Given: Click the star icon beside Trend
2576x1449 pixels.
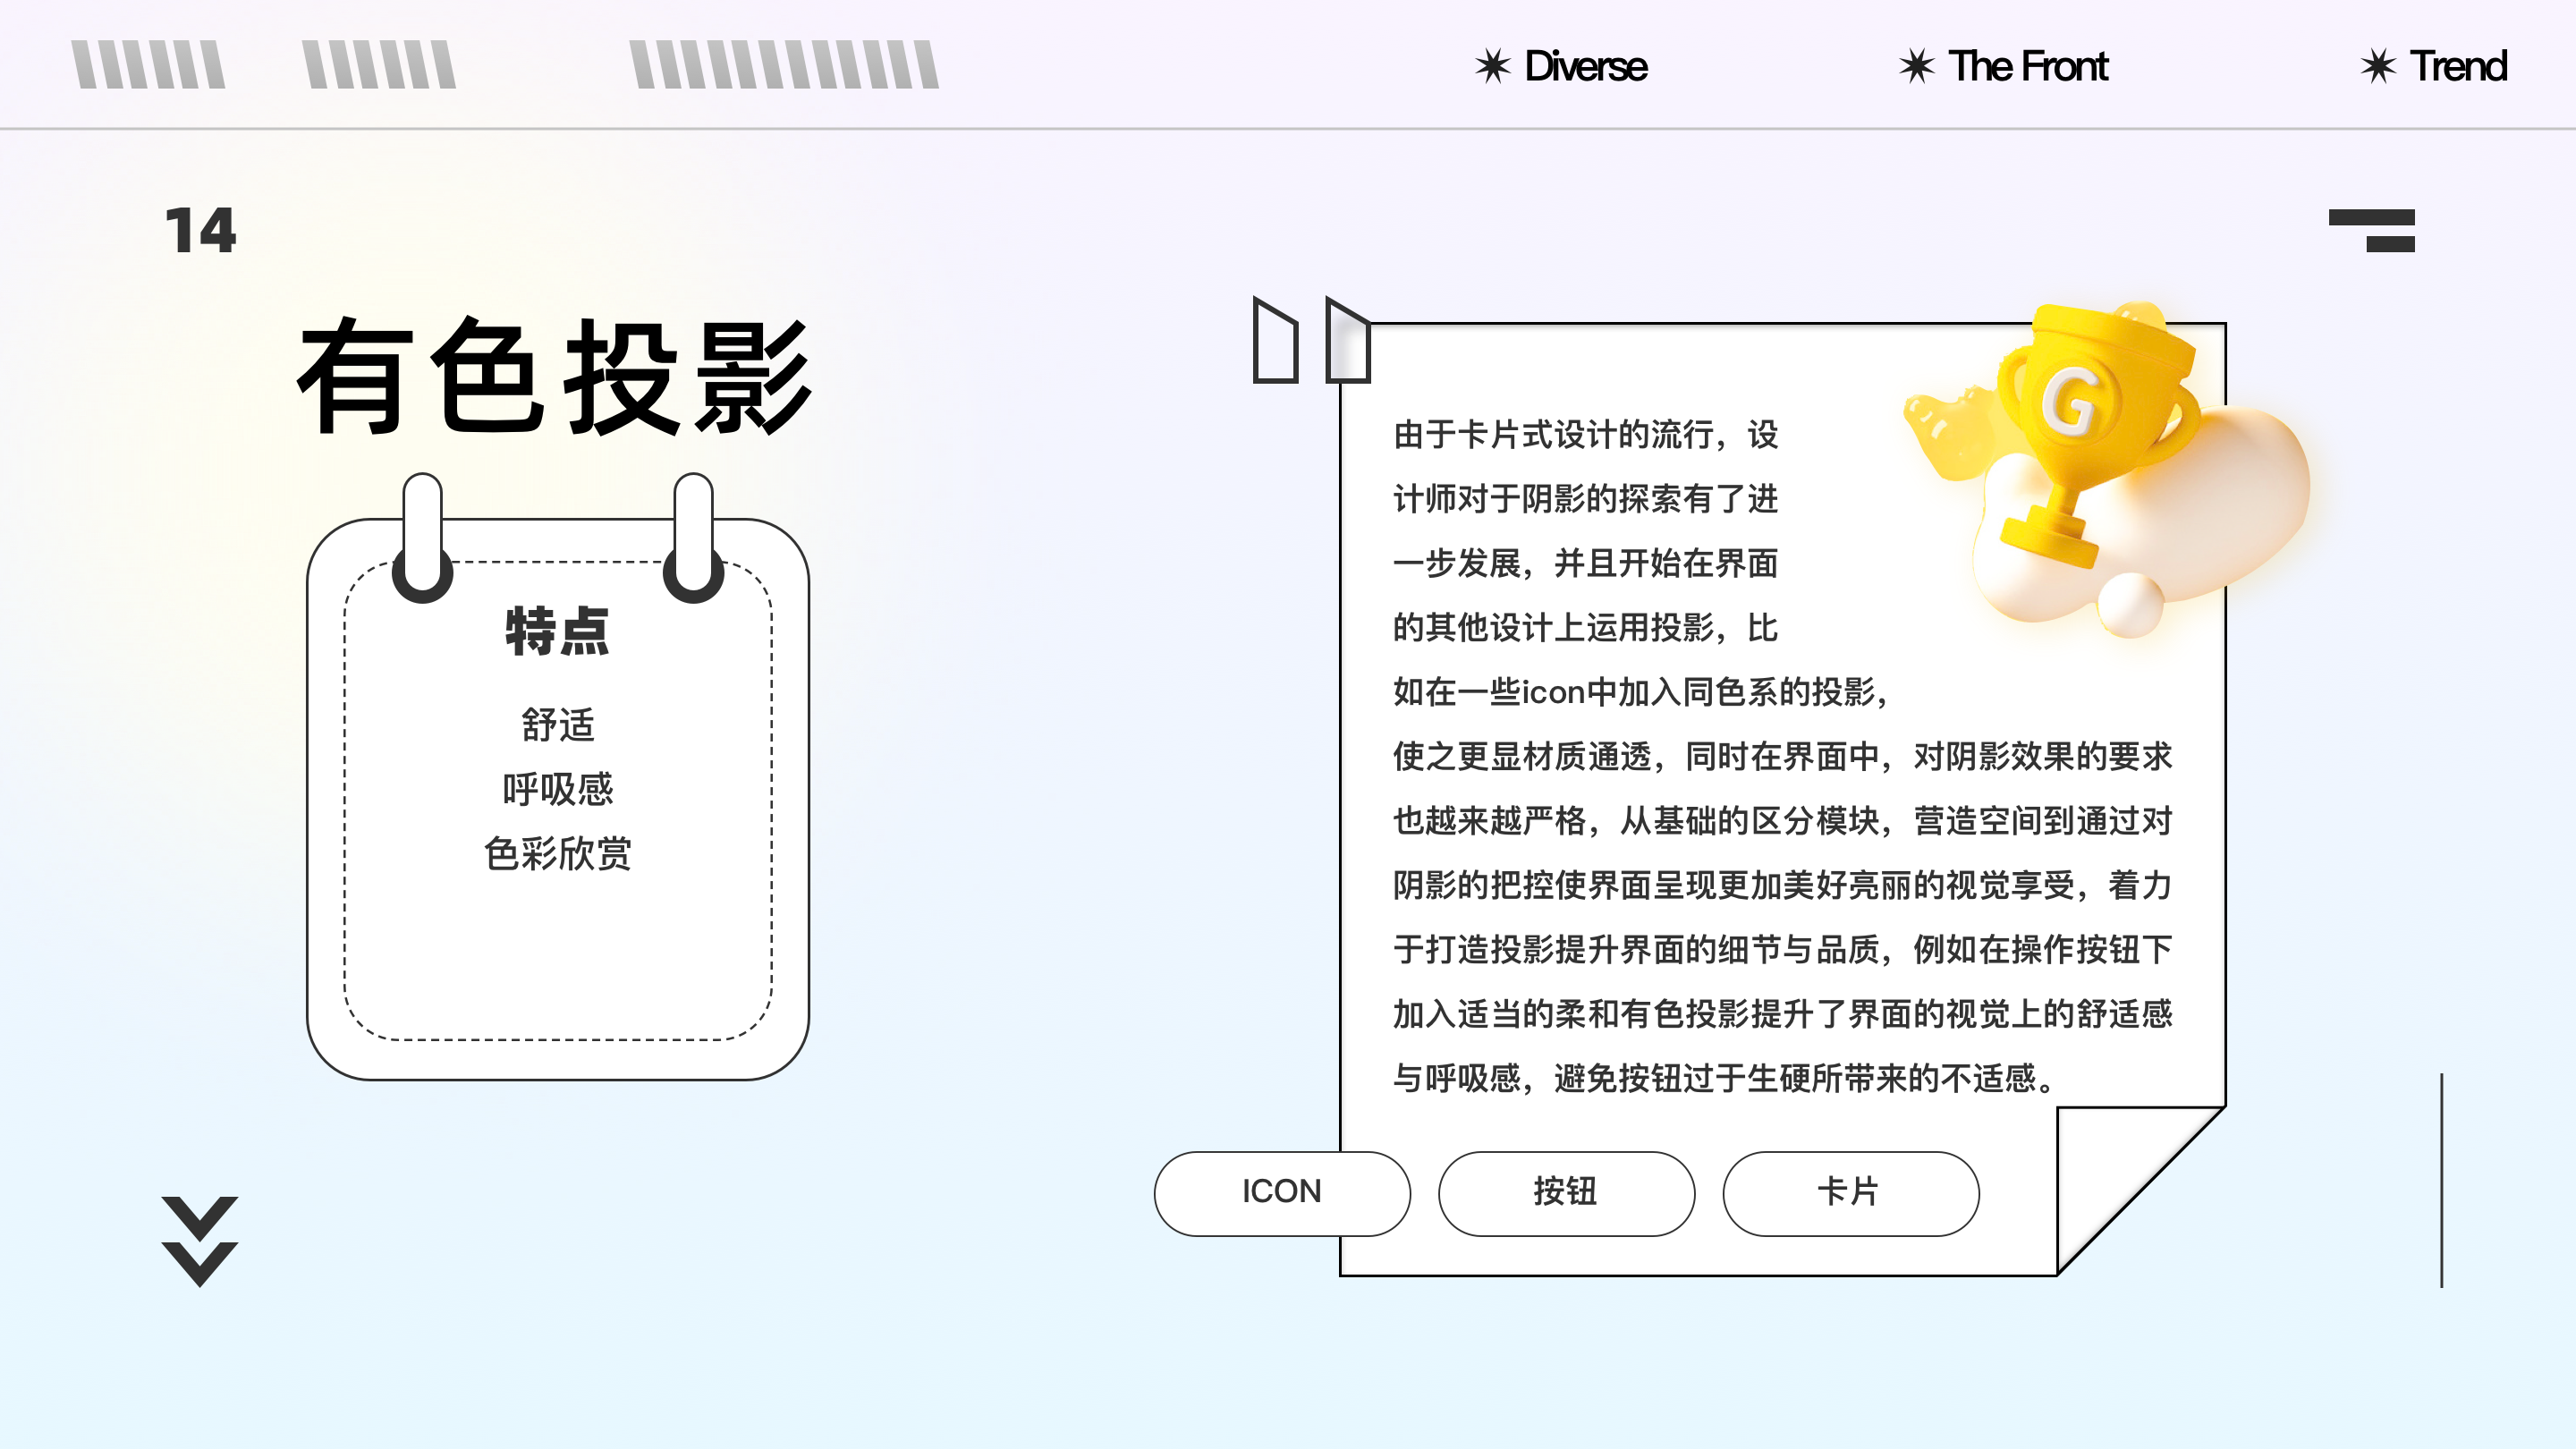Looking at the screenshot, I should pos(2378,66).
